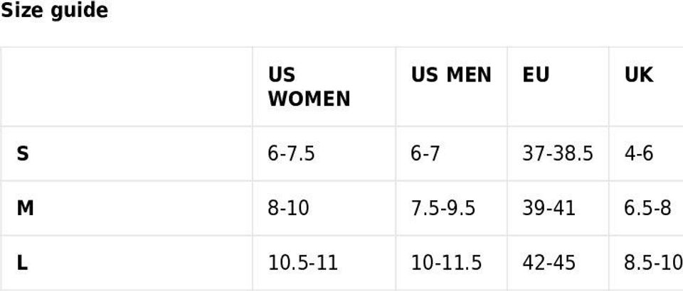683x291 pixels.
Task: Select the L size row label
Action: pyautogui.click(x=23, y=263)
